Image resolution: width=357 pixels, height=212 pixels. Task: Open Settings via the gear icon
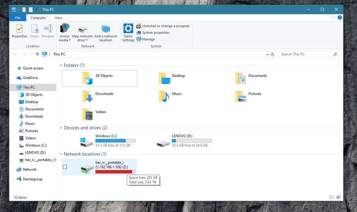click(x=128, y=29)
